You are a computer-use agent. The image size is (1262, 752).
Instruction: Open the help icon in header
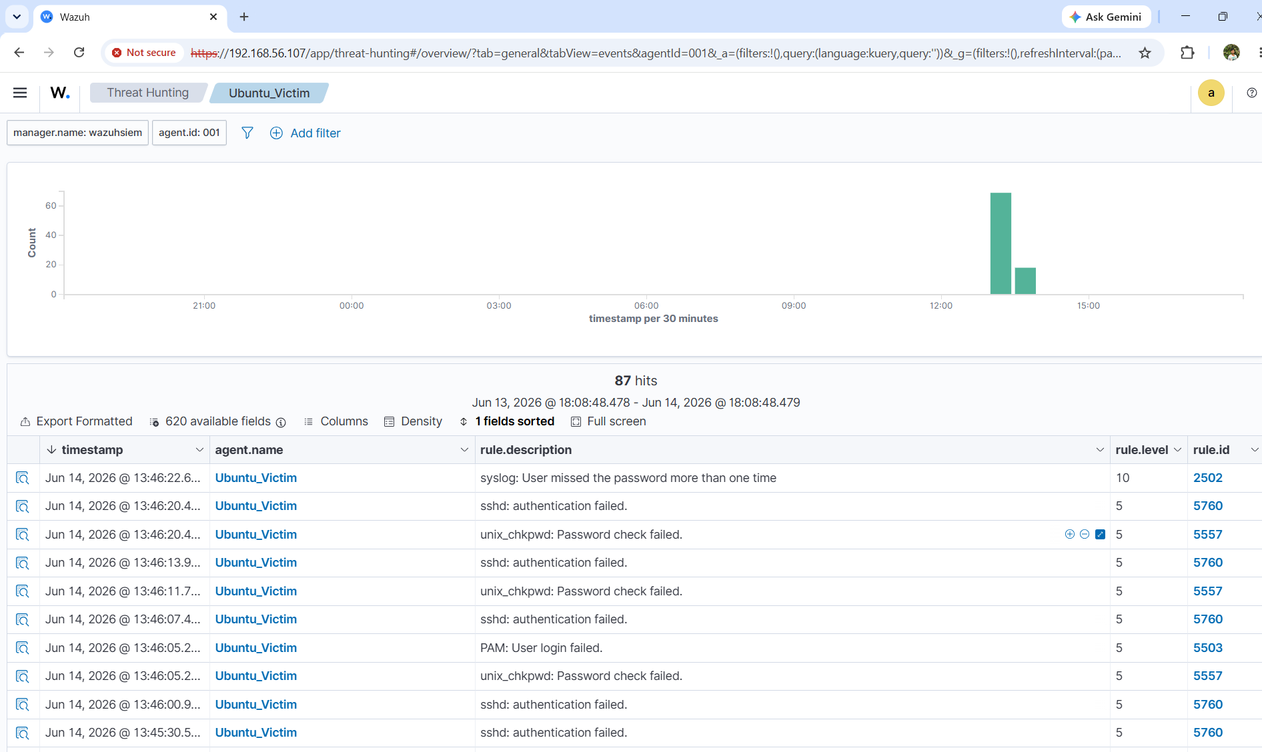(1251, 93)
